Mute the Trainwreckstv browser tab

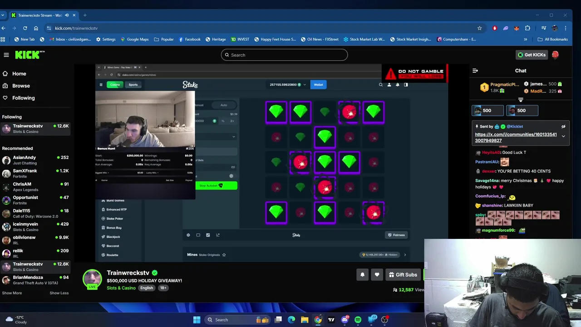point(67,15)
